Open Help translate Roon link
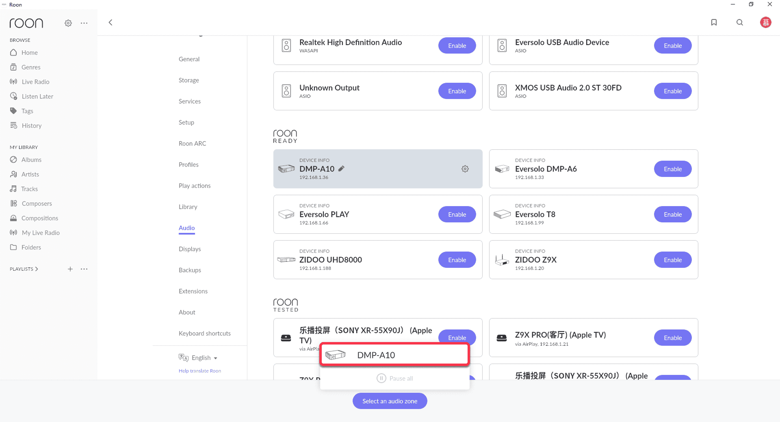780x422 pixels. [x=200, y=371]
